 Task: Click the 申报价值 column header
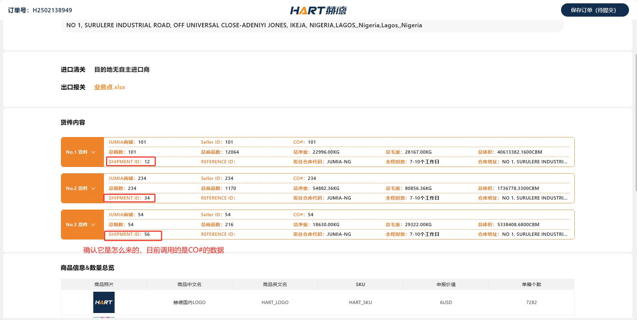pos(446,284)
